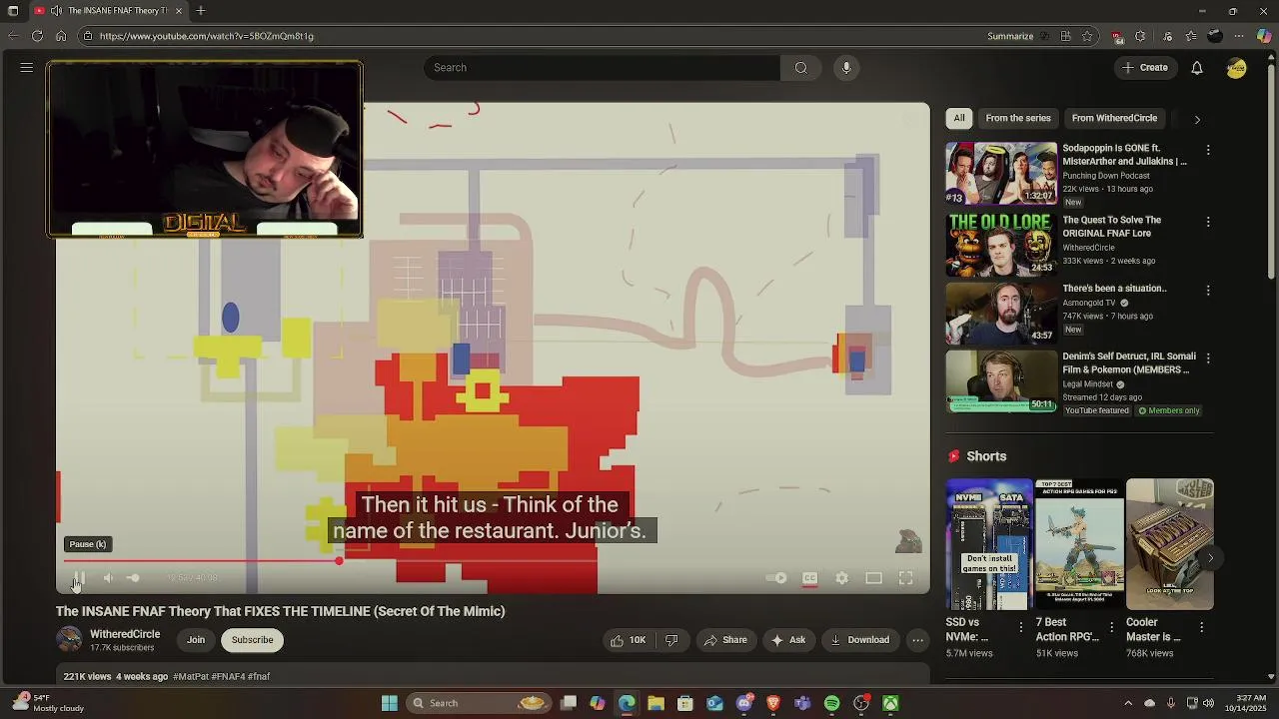Open options for Cooler Master short
The image size is (1279, 719).
click(1201, 627)
